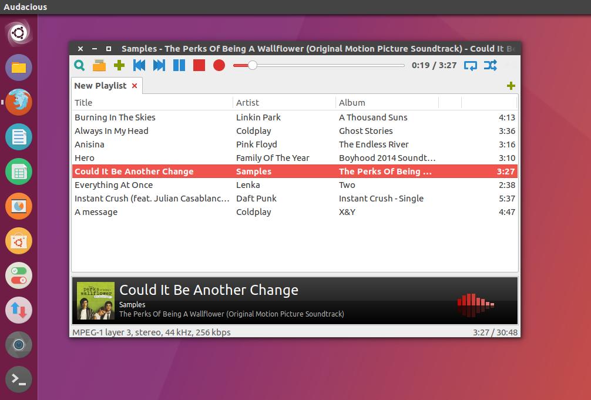Click the Perks of Being a Wallflower album art

[x=96, y=301]
